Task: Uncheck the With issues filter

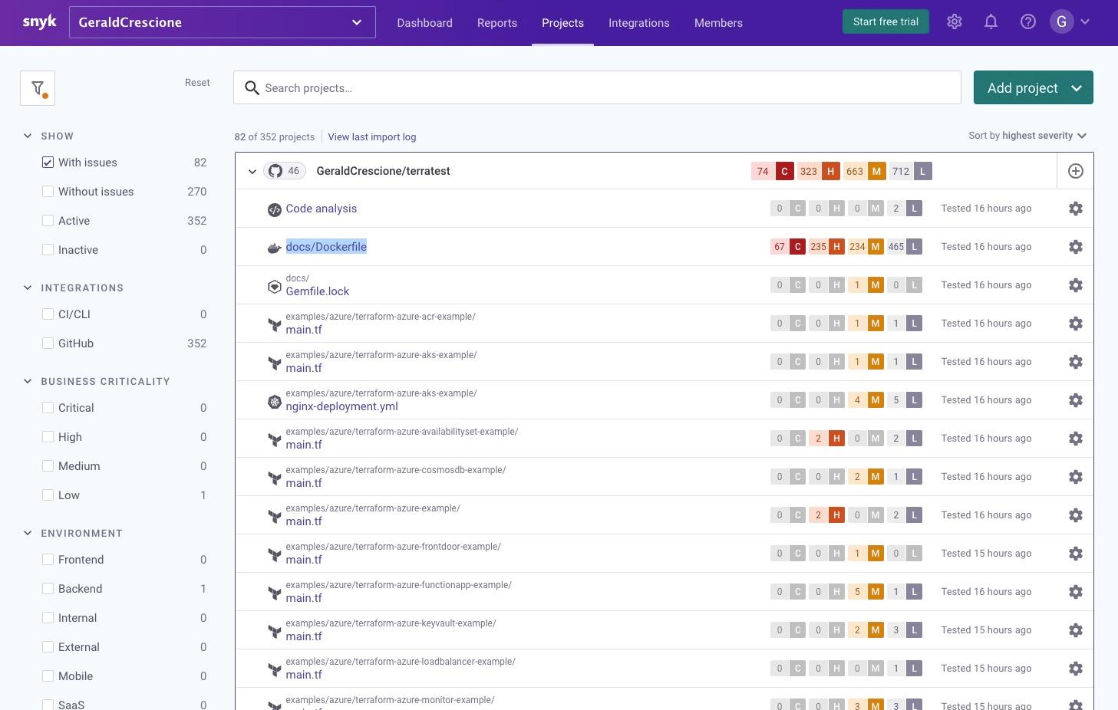Action: pos(48,163)
